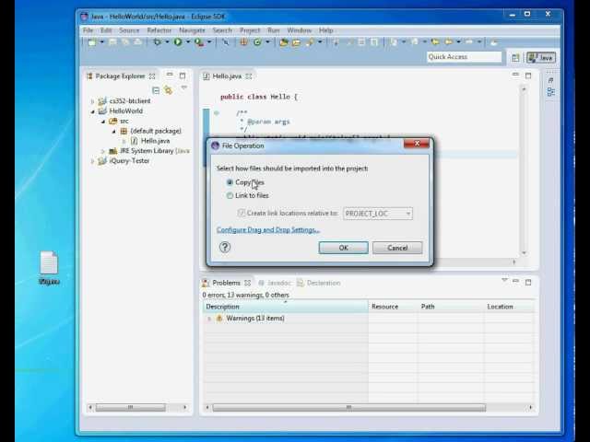Click the Open Task folder toolbar icon
Image resolution: width=590 pixels, height=442 pixels.
pyautogui.click(x=296, y=42)
